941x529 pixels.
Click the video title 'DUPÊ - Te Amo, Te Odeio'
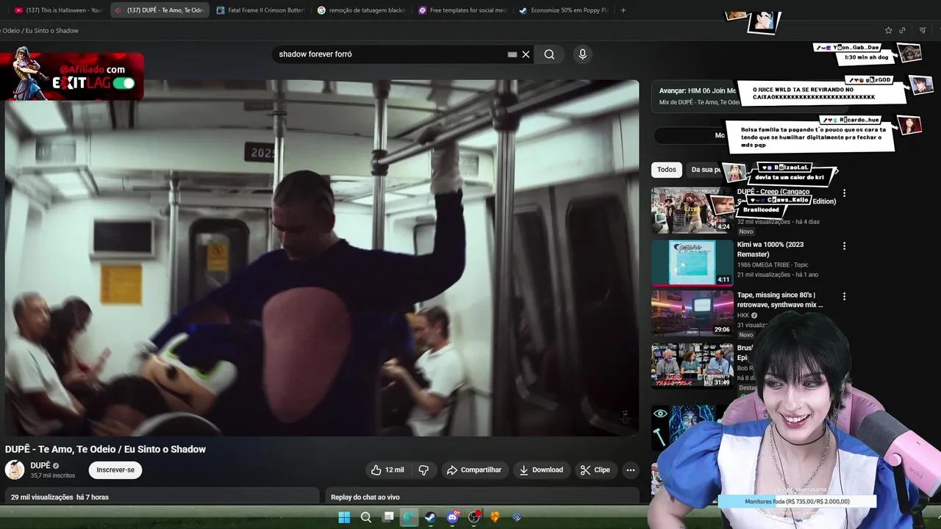point(105,449)
